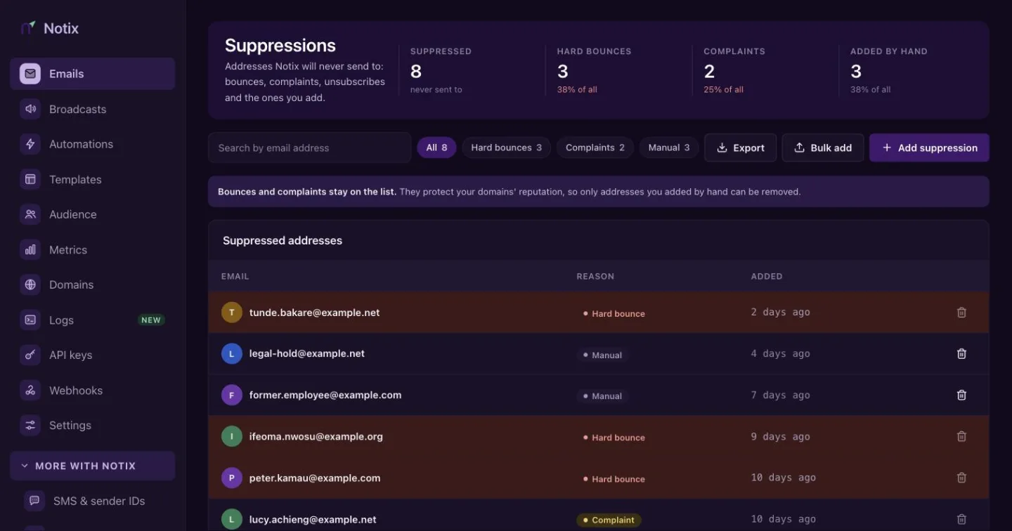This screenshot has width=1012, height=531.
Task: Click the SMS & sender IDs chat icon
Action: pyautogui.click(x=34, y=501)
